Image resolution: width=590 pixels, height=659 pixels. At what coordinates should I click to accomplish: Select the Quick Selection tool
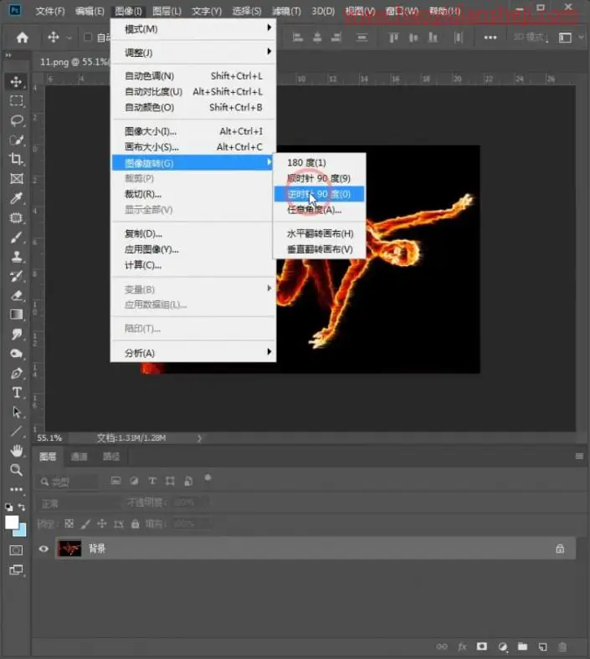[17, 140]
